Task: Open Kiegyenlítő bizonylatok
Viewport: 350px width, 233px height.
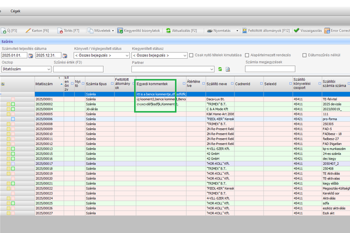Action: click(139, 30)
